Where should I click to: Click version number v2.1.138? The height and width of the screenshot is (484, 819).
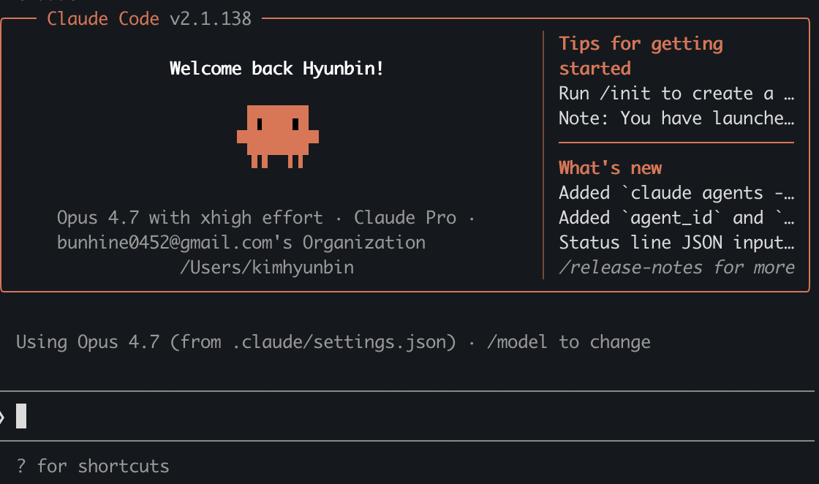tap(211, 19)
